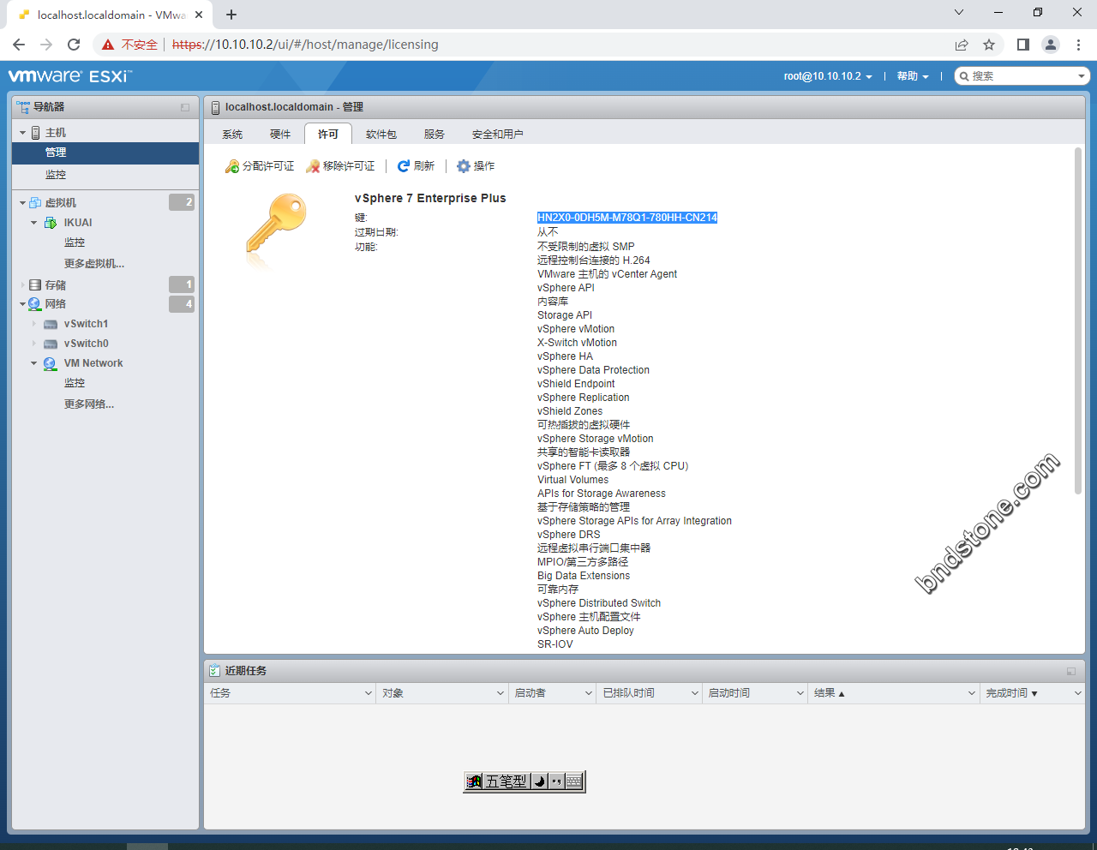Click the Assign License key icon
Screen dimensions: 1097x850
click(x=232, y=166)
